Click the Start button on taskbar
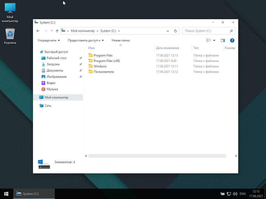 point(6,194)
